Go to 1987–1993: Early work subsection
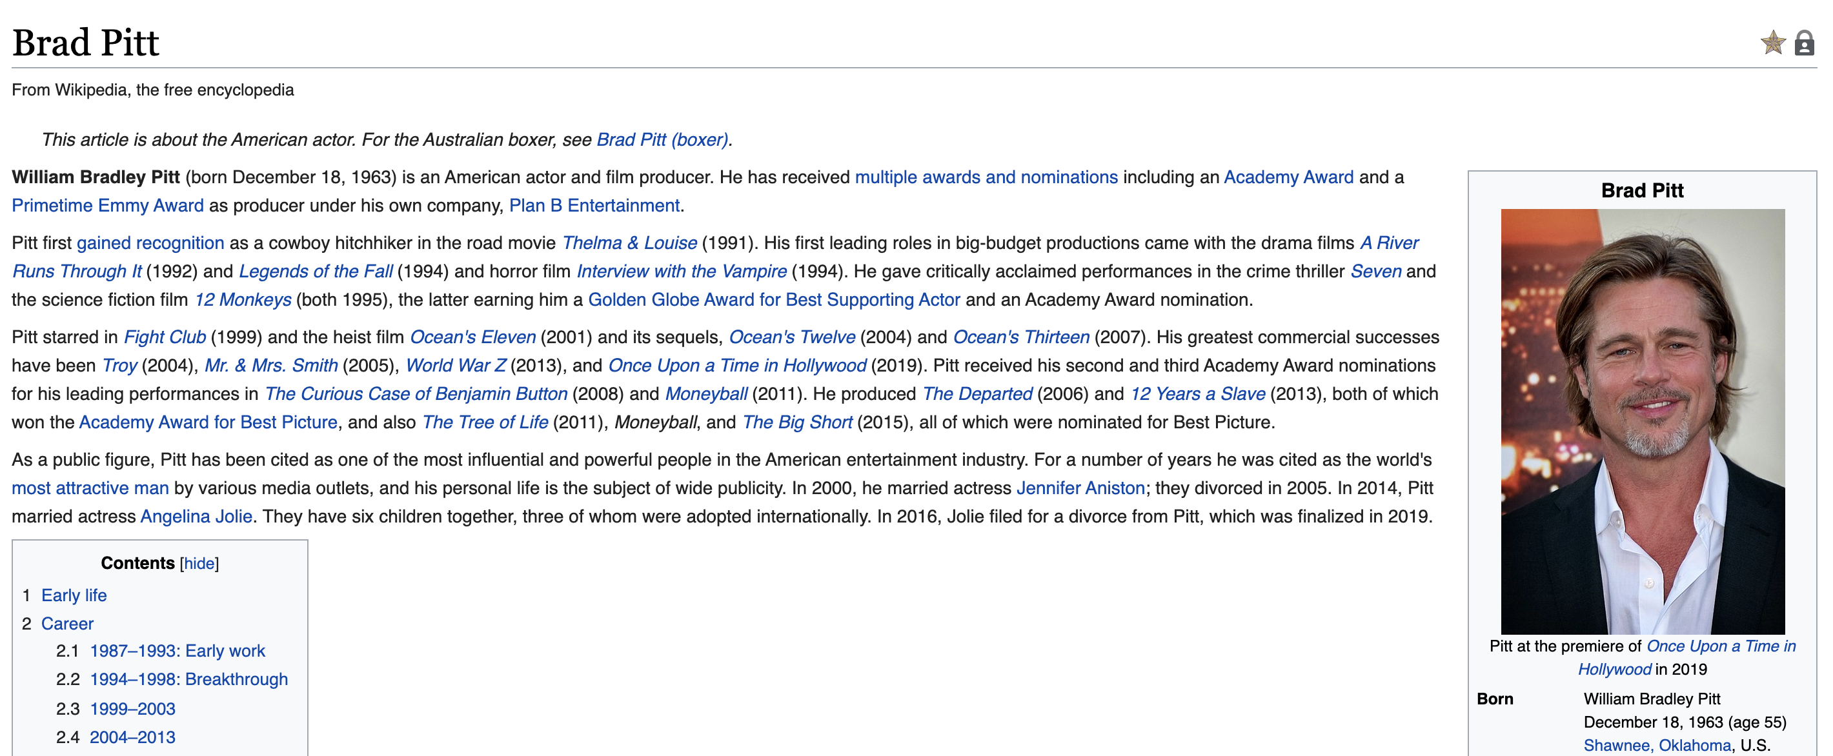This screenshot has height=756, width=1833. coord(177,651)
